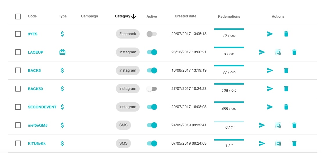Click the dollar type icon for SECONDEVENT
This screenshot has height=153, width=322.
tap(62, 107)
